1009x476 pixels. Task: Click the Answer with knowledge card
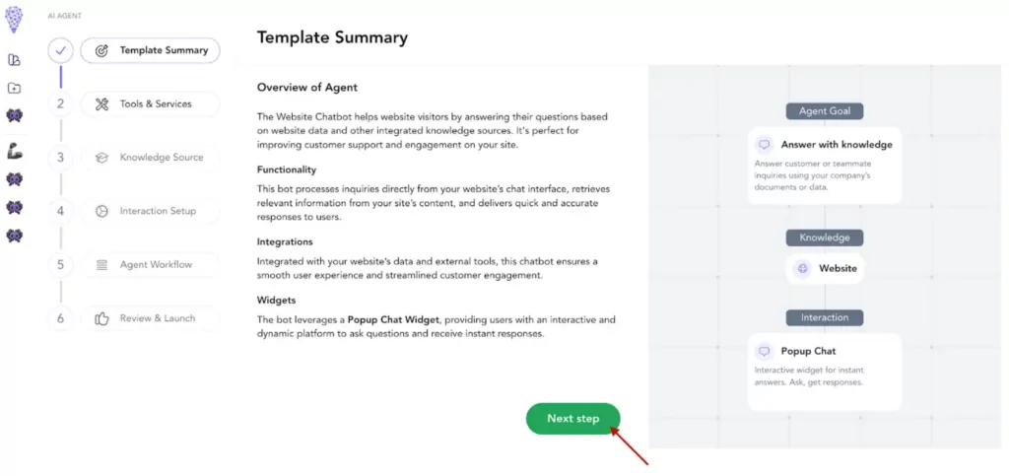825,165
